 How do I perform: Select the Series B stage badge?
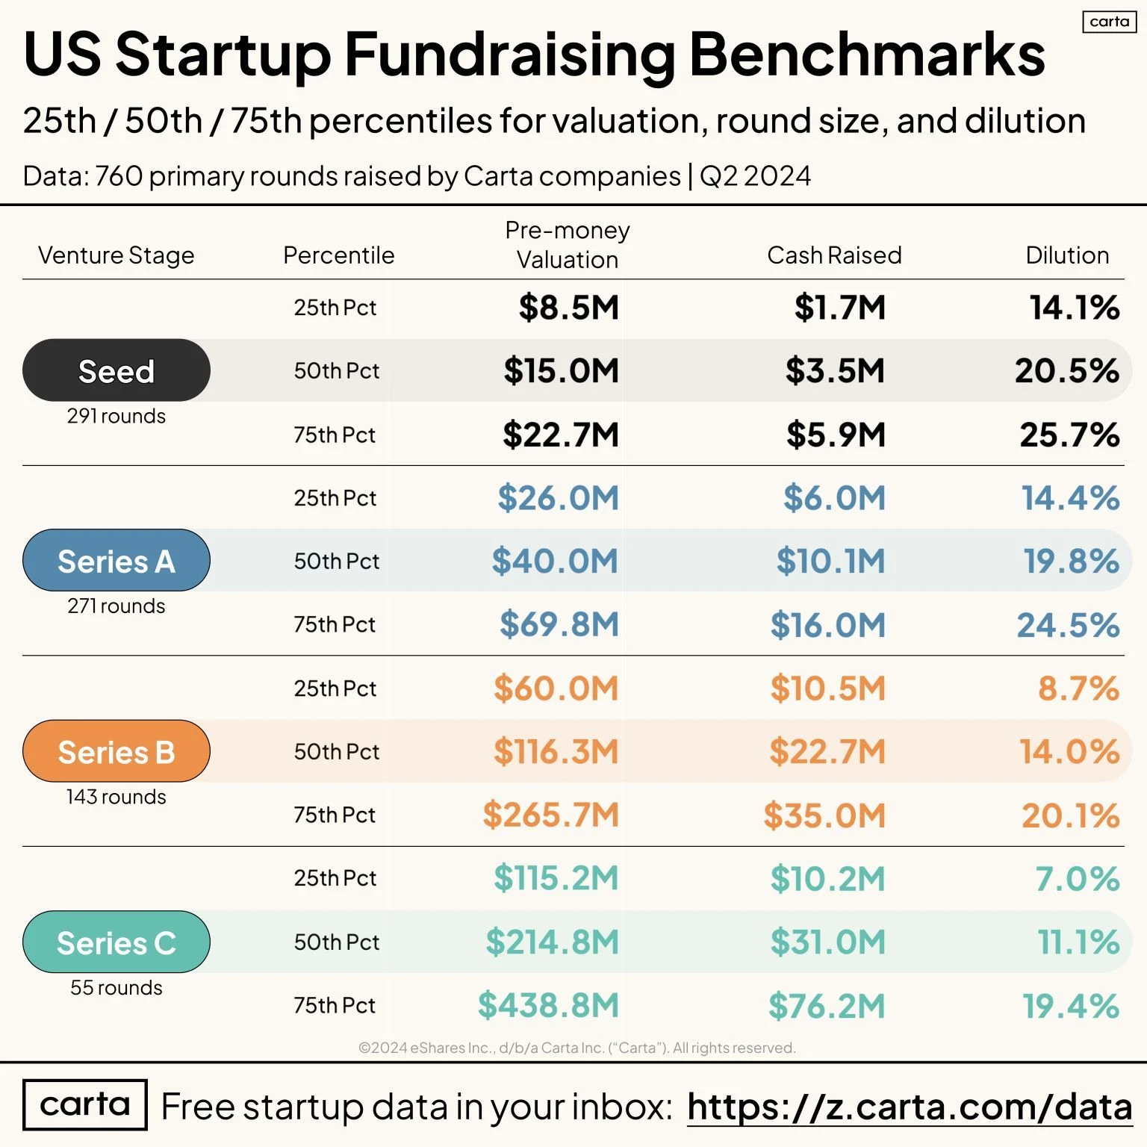[x=116, y=751]
